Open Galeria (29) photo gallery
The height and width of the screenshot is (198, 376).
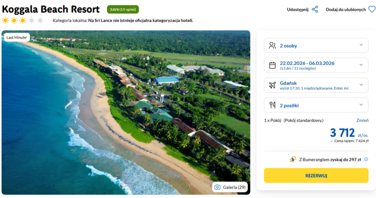[x=230, y=187]
